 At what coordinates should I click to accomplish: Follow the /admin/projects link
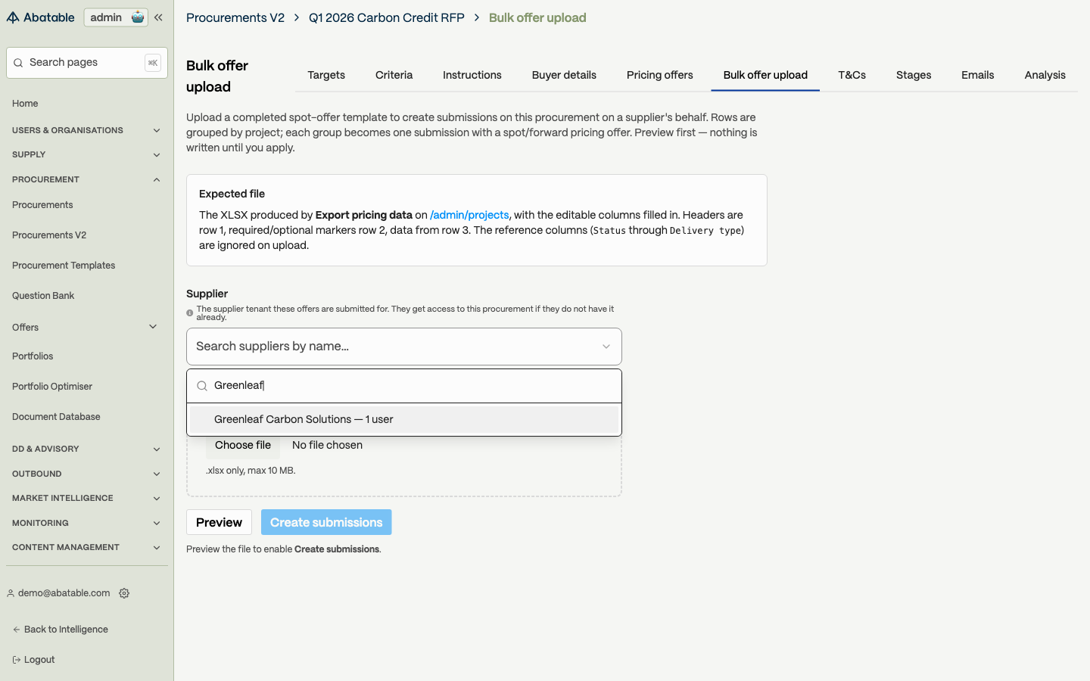point(469,215)
